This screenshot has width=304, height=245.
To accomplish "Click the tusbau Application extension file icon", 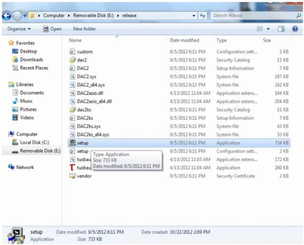I will (72, 159).
